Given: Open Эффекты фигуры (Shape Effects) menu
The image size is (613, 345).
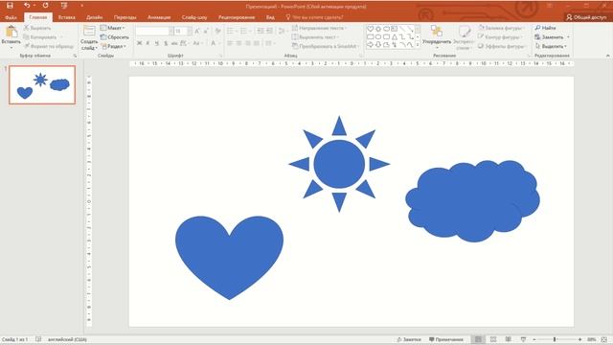Looking at the screenshot, I should click(x=502, y=46).
